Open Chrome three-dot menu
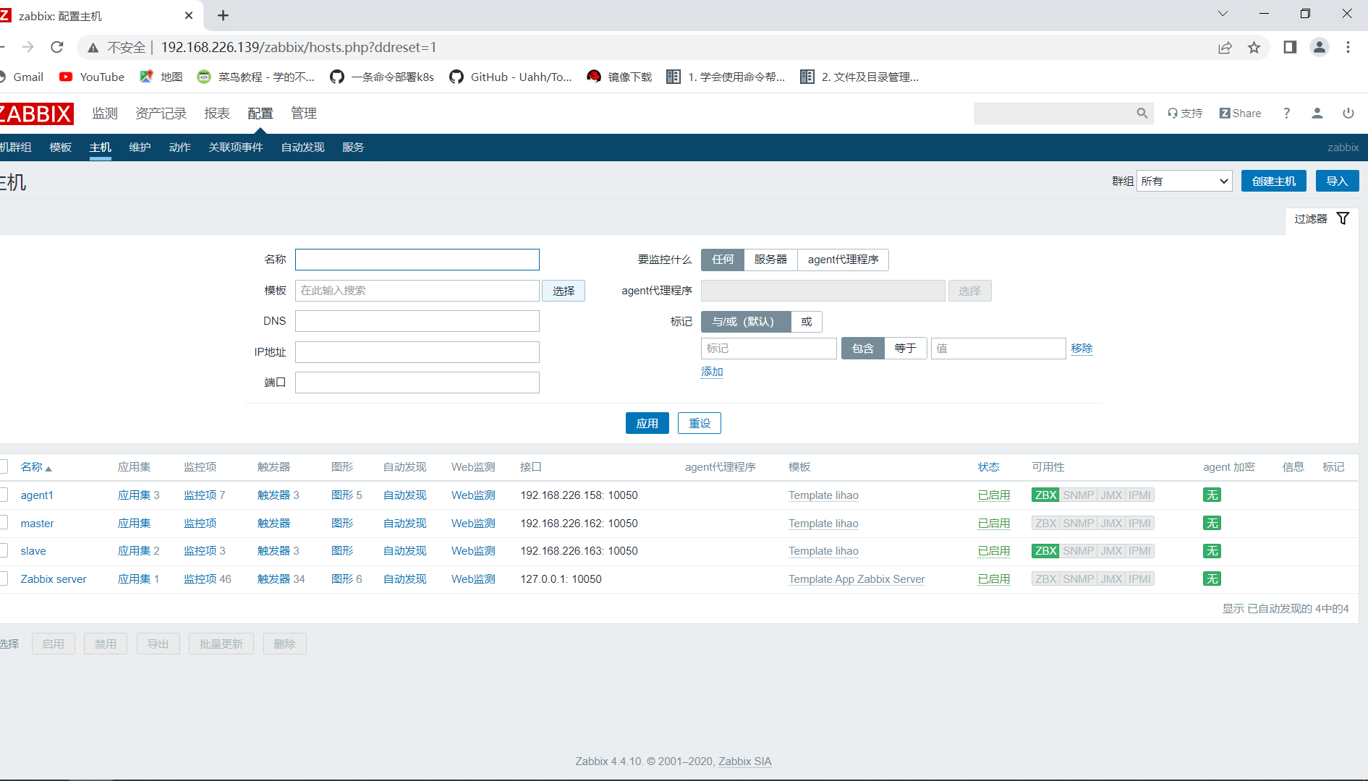The width and height of the screenshot is (1368, 781). point(1348,47)
